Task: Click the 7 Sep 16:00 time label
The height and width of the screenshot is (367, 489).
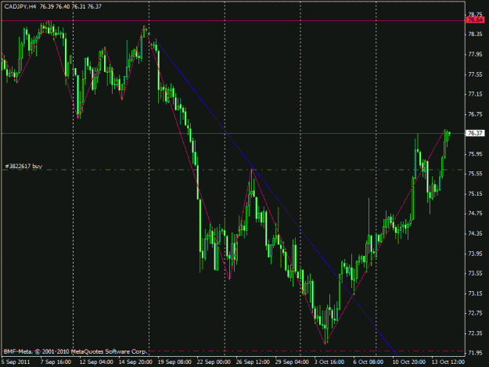Action: tap(56, 362)
